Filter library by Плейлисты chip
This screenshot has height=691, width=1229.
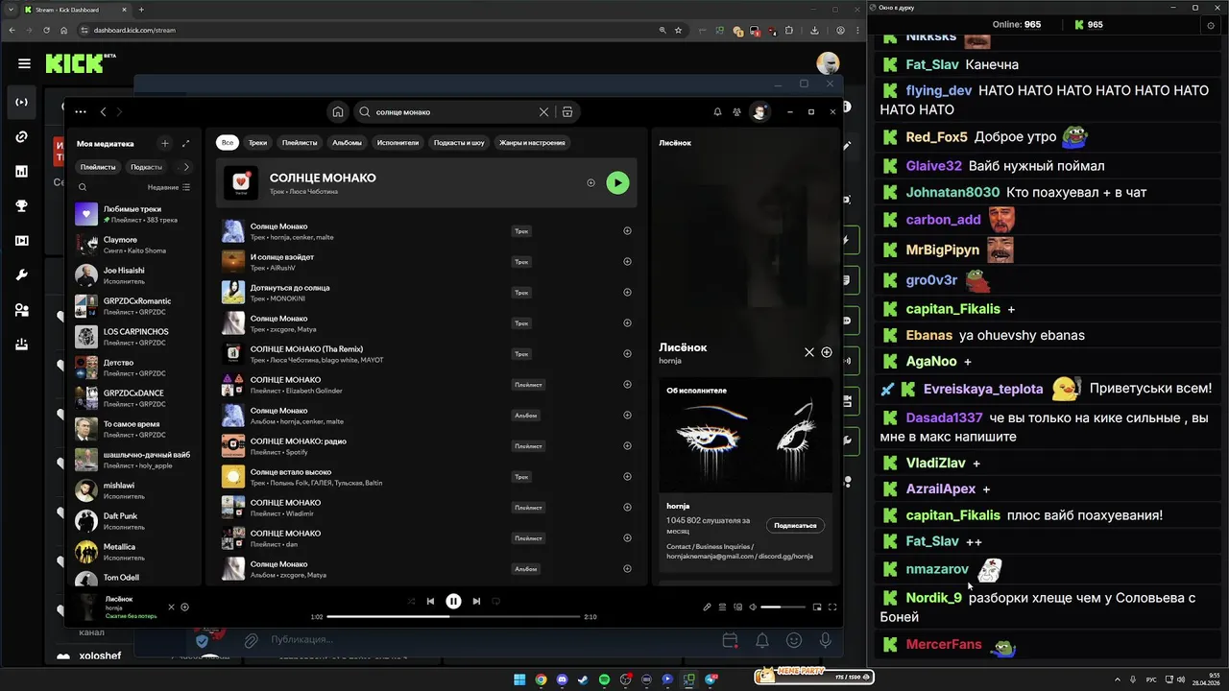coord(98,167)
